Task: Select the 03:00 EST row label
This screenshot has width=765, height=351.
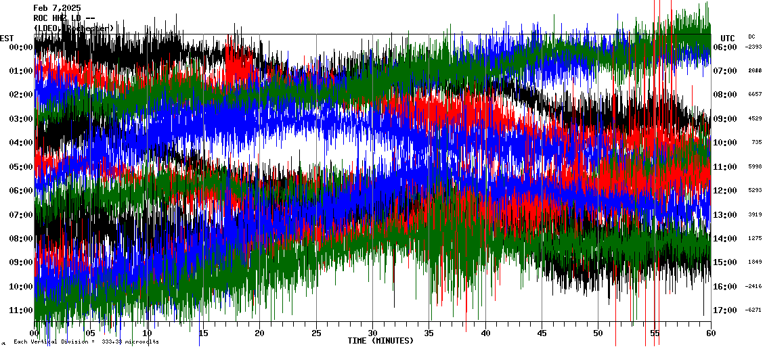Action: pyautogui.click(x=22, y=119)
